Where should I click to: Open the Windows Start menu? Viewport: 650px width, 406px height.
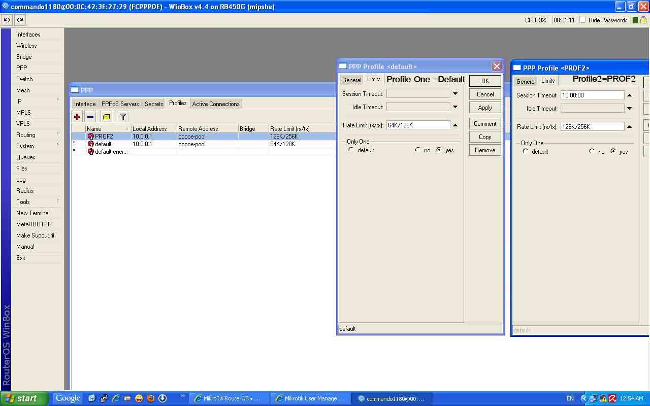[24, 398]
